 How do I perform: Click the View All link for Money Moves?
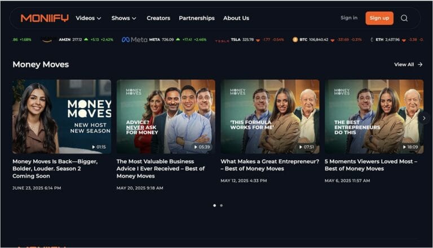[408, 65]
